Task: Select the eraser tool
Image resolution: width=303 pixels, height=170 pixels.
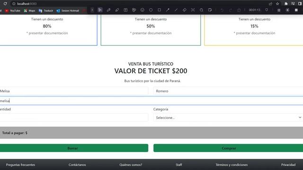Action: [185, 10]
